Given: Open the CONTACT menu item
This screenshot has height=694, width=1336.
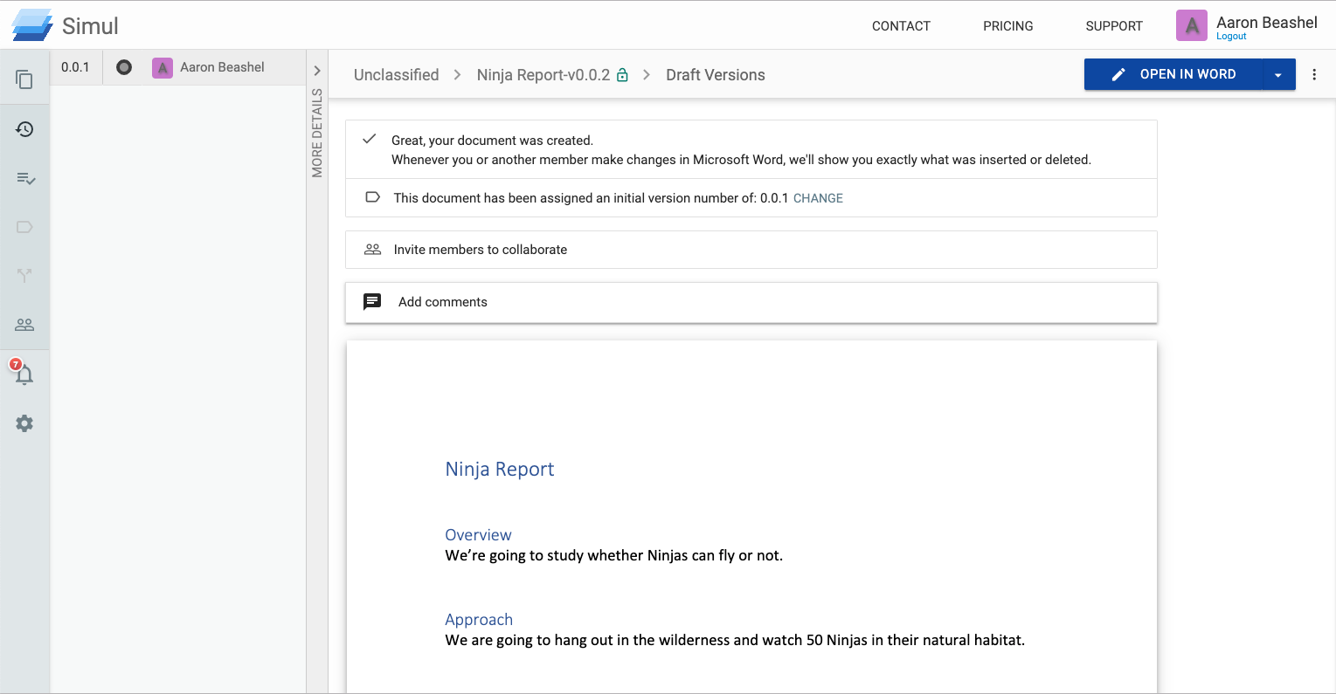Looking at the screenshot, I should pyautogui.click(x=901, y=26).
